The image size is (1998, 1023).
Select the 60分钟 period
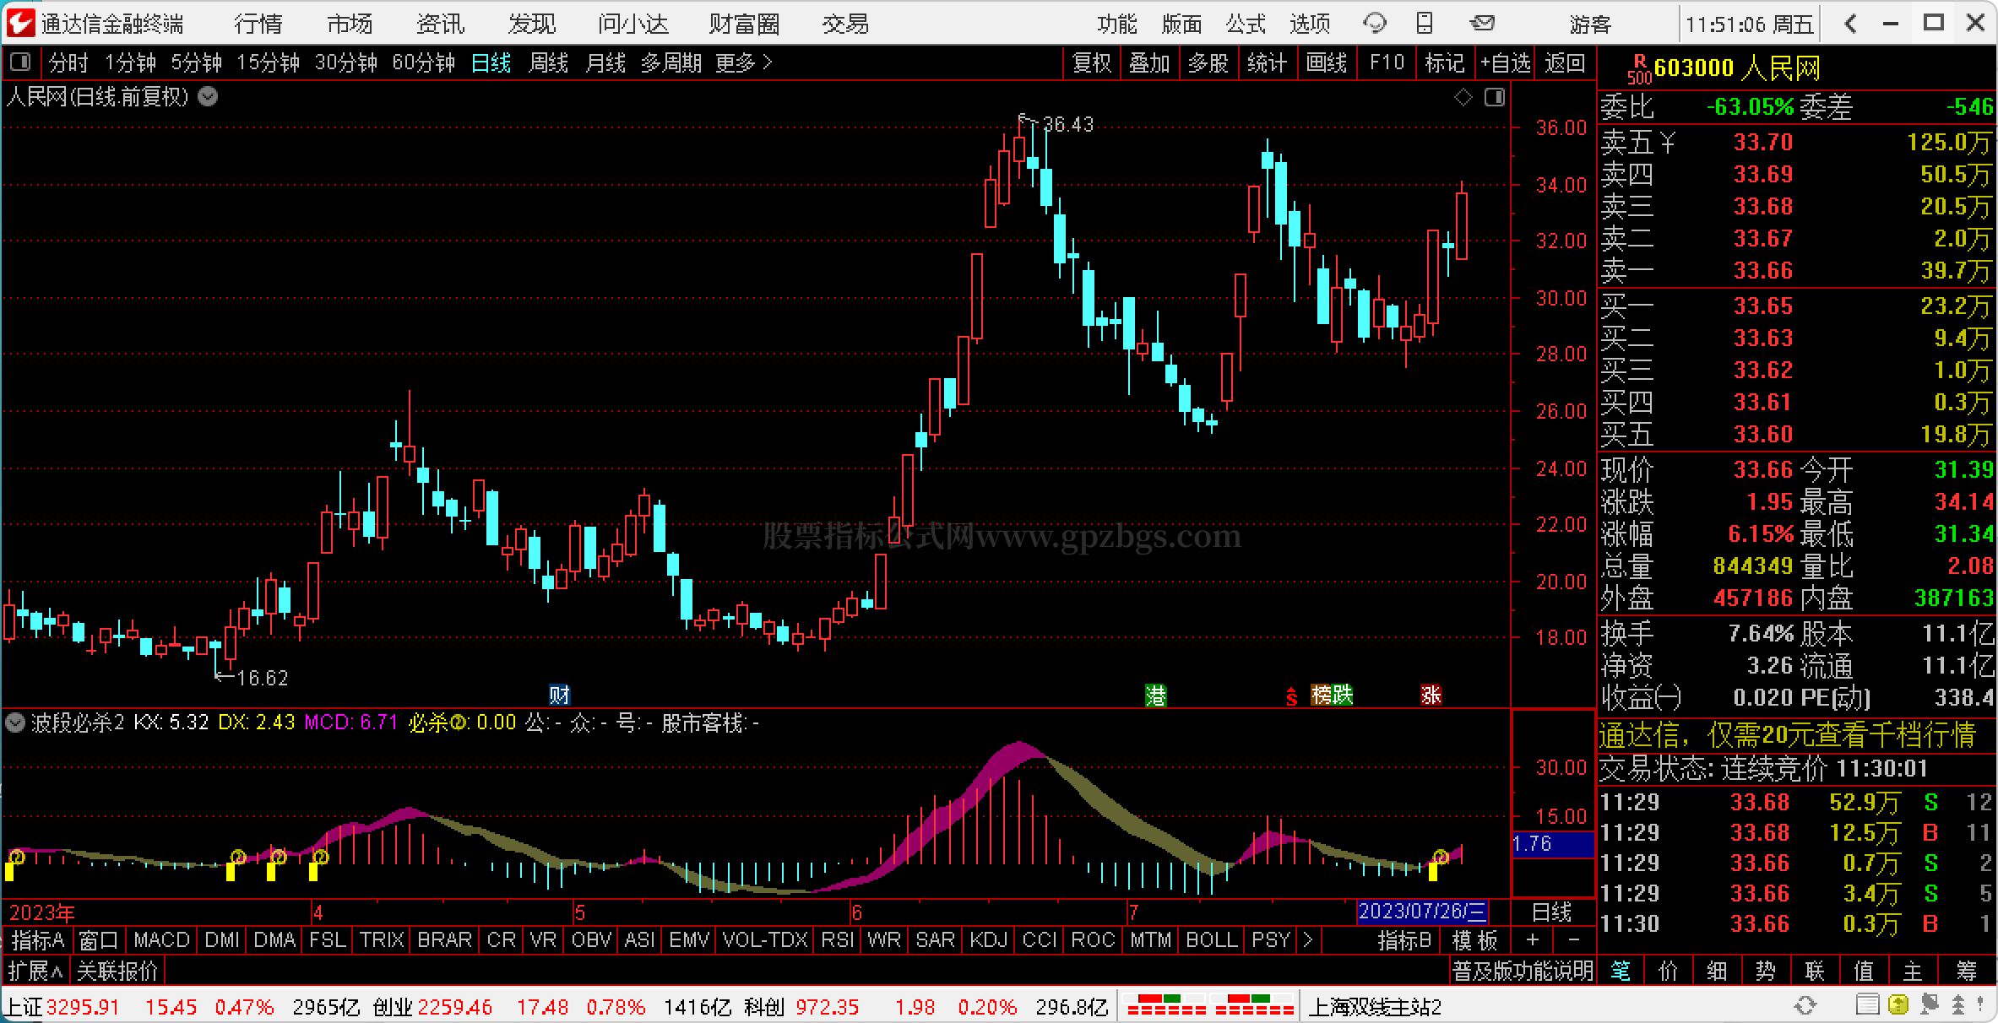423,62
